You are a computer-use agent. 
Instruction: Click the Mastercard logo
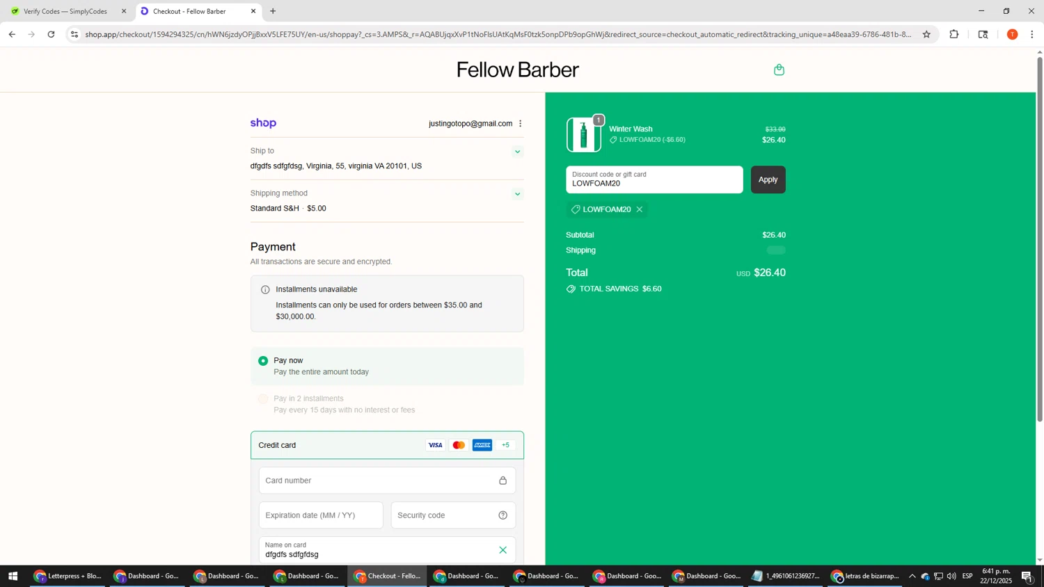tap(459, 445)
